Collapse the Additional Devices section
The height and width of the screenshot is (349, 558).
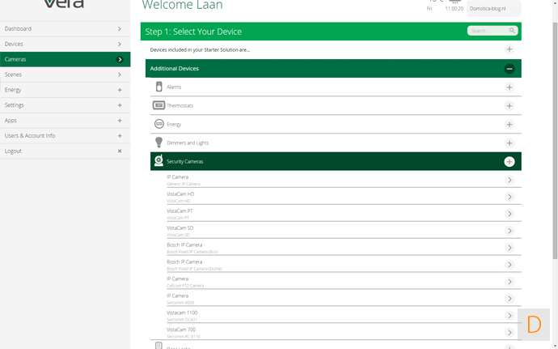[509, 69]
